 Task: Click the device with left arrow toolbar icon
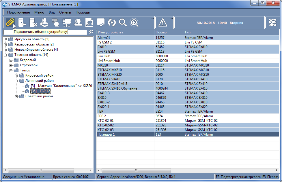point(22,23)
